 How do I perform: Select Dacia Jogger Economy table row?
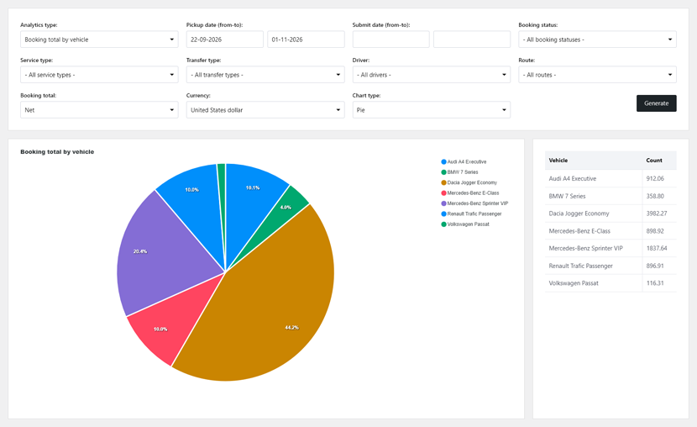point(611,213)
